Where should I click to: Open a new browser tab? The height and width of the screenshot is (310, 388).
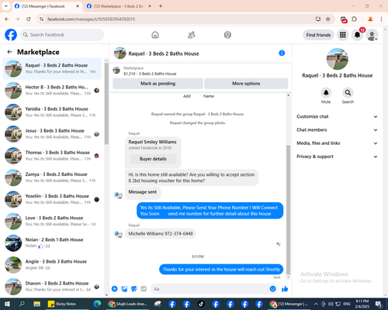tap(161, 6)
